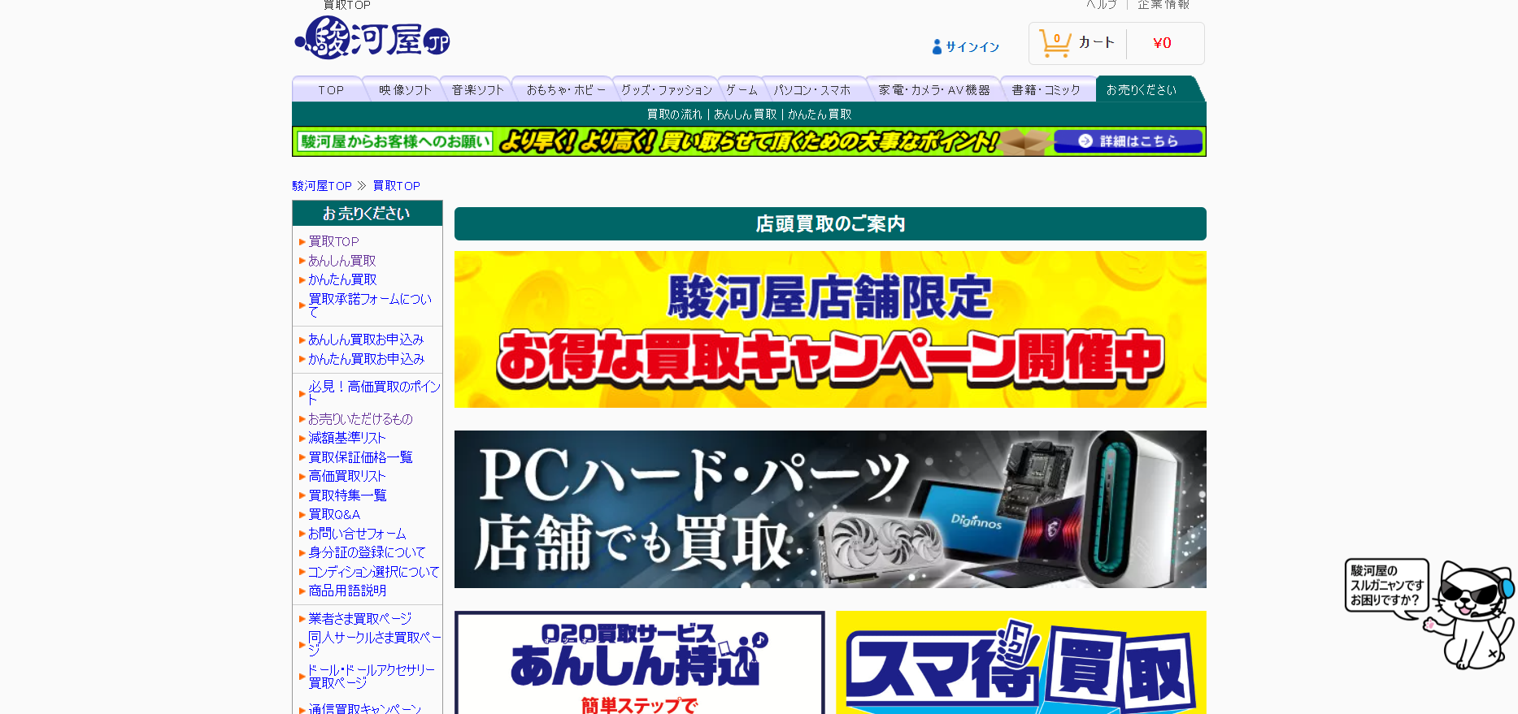Open the shopping cart icon
This screenshot has width=1518, height=714.
[1055, 43]
